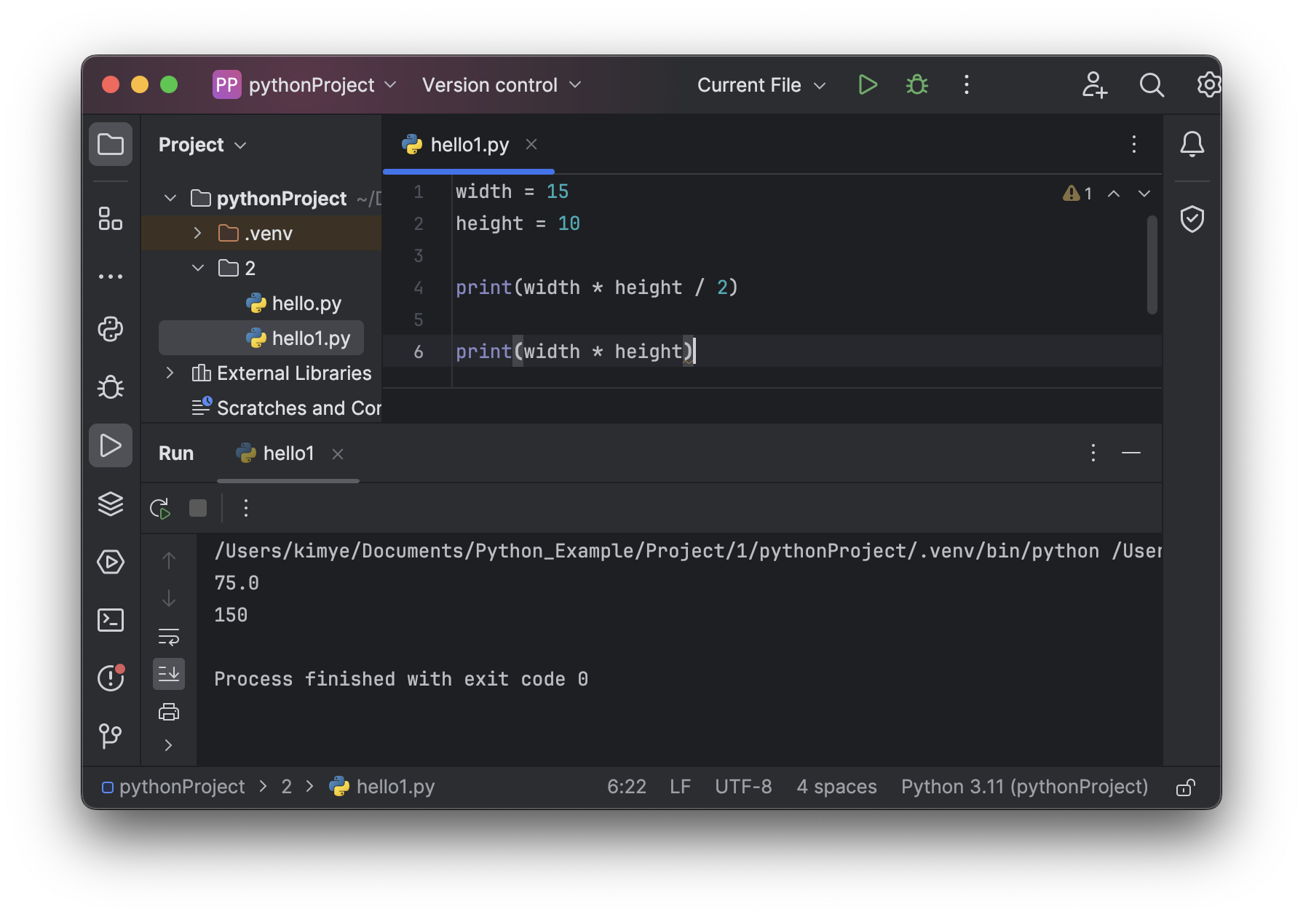Rerun hello1 in the Run panel

pyautogui.click(x=160, y=508)
